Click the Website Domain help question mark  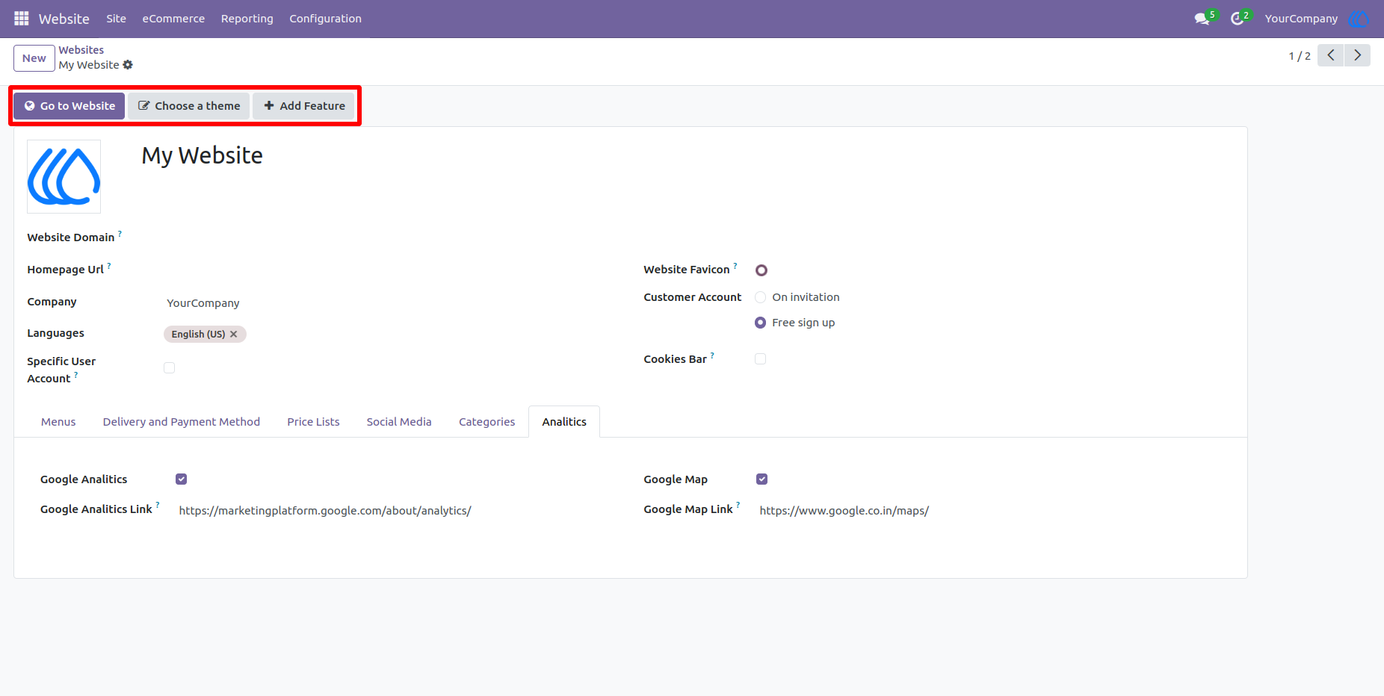(x=120, y=234)
